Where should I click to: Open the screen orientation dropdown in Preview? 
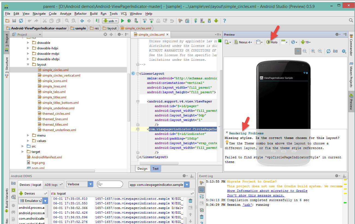coord(259,42)
